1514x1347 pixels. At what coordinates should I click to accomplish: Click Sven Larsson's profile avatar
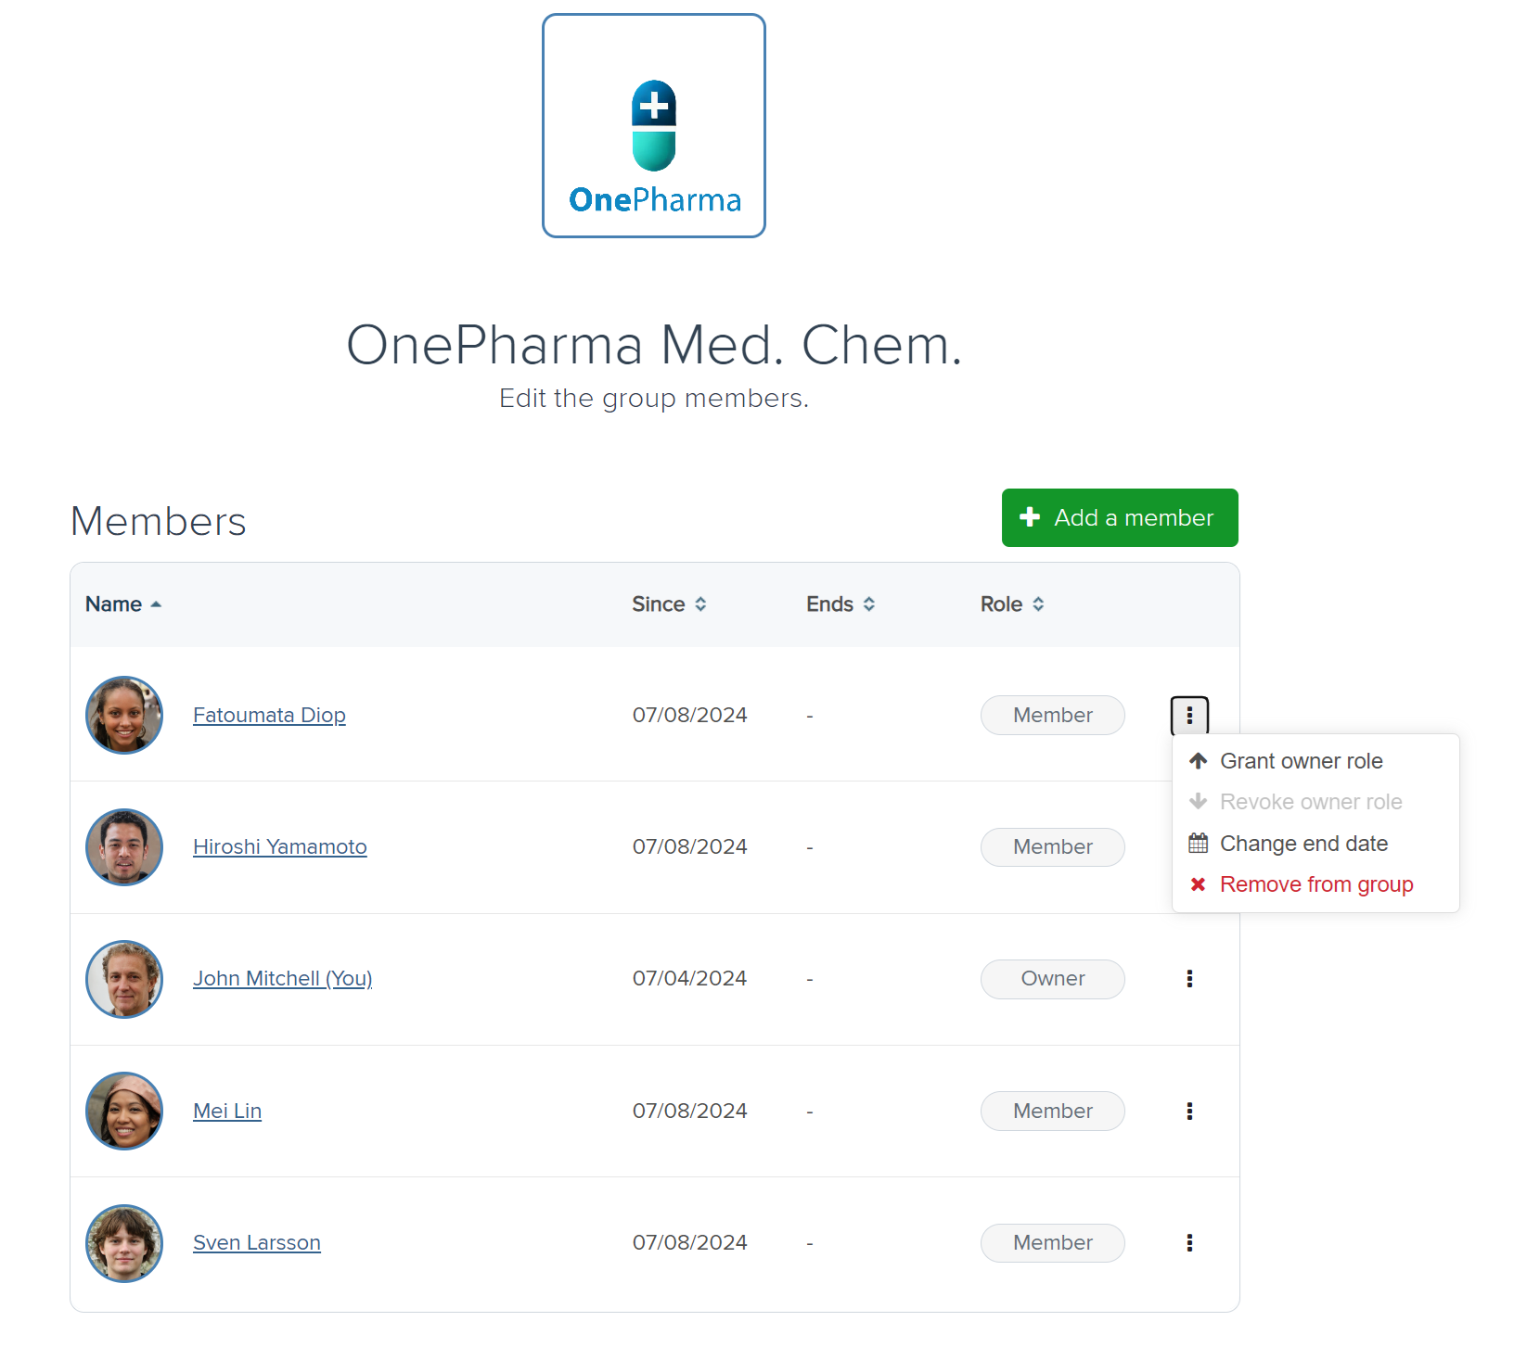tap(124, 1243)
